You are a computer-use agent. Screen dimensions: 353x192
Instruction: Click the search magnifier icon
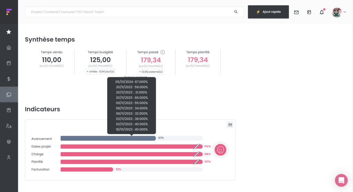236,12
